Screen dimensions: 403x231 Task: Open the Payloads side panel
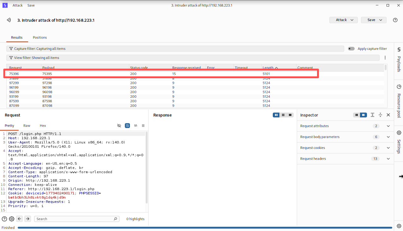coord(399,60)
